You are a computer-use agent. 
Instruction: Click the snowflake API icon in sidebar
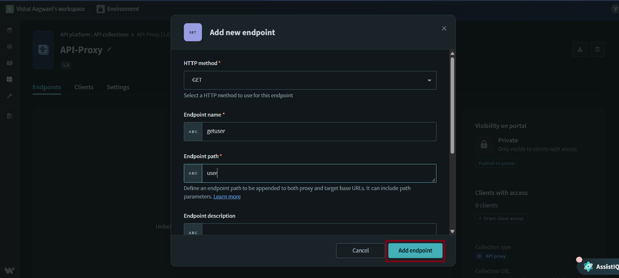click(x=10, y=47)
